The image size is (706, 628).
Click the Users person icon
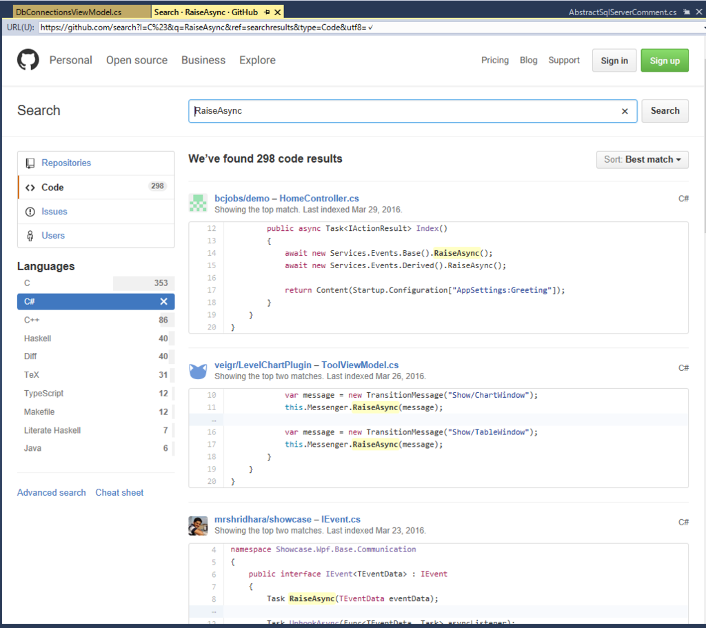pyautogui.click(x=30, y=236)
